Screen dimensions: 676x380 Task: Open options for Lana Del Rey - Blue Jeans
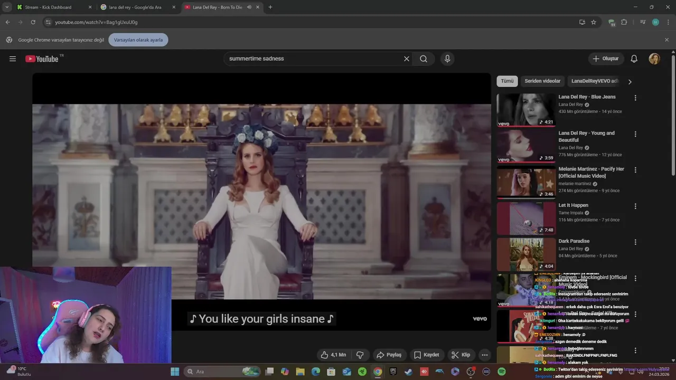(x=635, y=98)
